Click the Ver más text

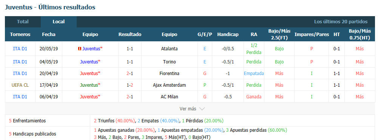point(188,109)
